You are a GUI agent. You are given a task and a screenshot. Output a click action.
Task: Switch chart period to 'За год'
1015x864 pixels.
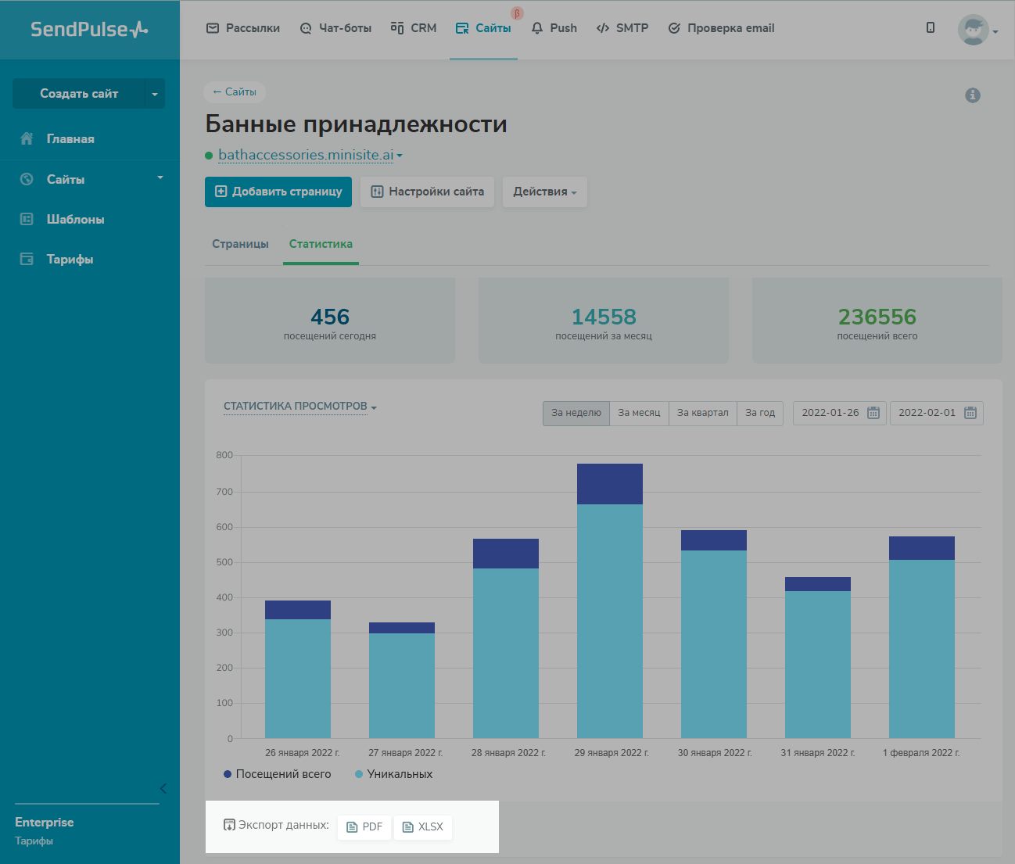(759, 413)
